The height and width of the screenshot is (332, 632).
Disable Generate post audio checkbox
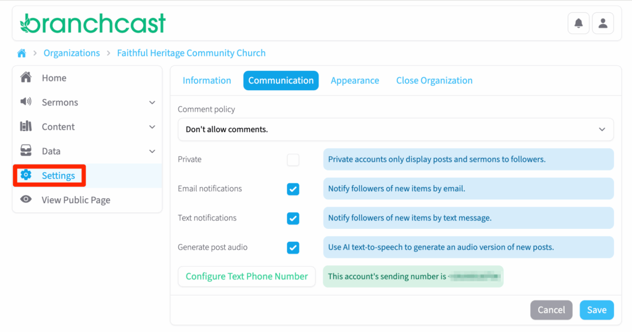pyautogui.click(x=293, y=247)
